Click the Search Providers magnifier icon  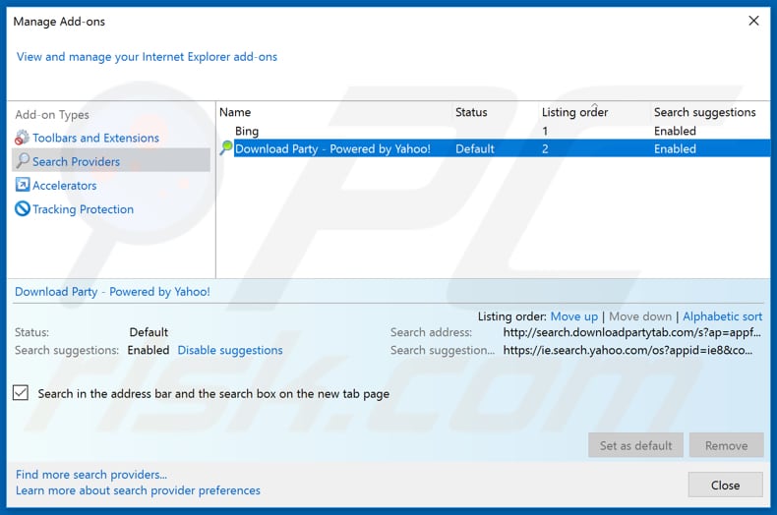[x=23, y=160]
